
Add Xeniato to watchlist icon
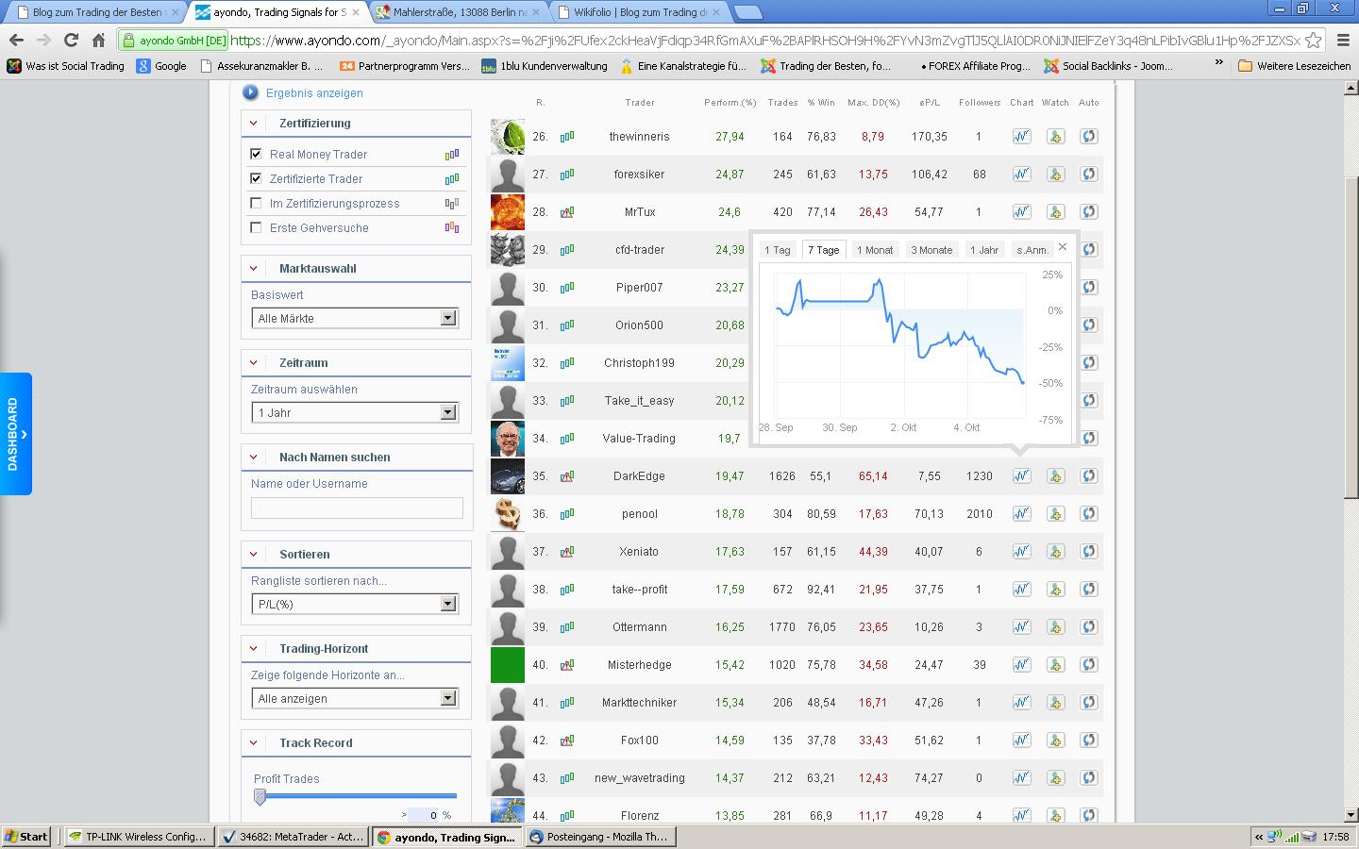pyautogui.click(x=1055, y=552)
